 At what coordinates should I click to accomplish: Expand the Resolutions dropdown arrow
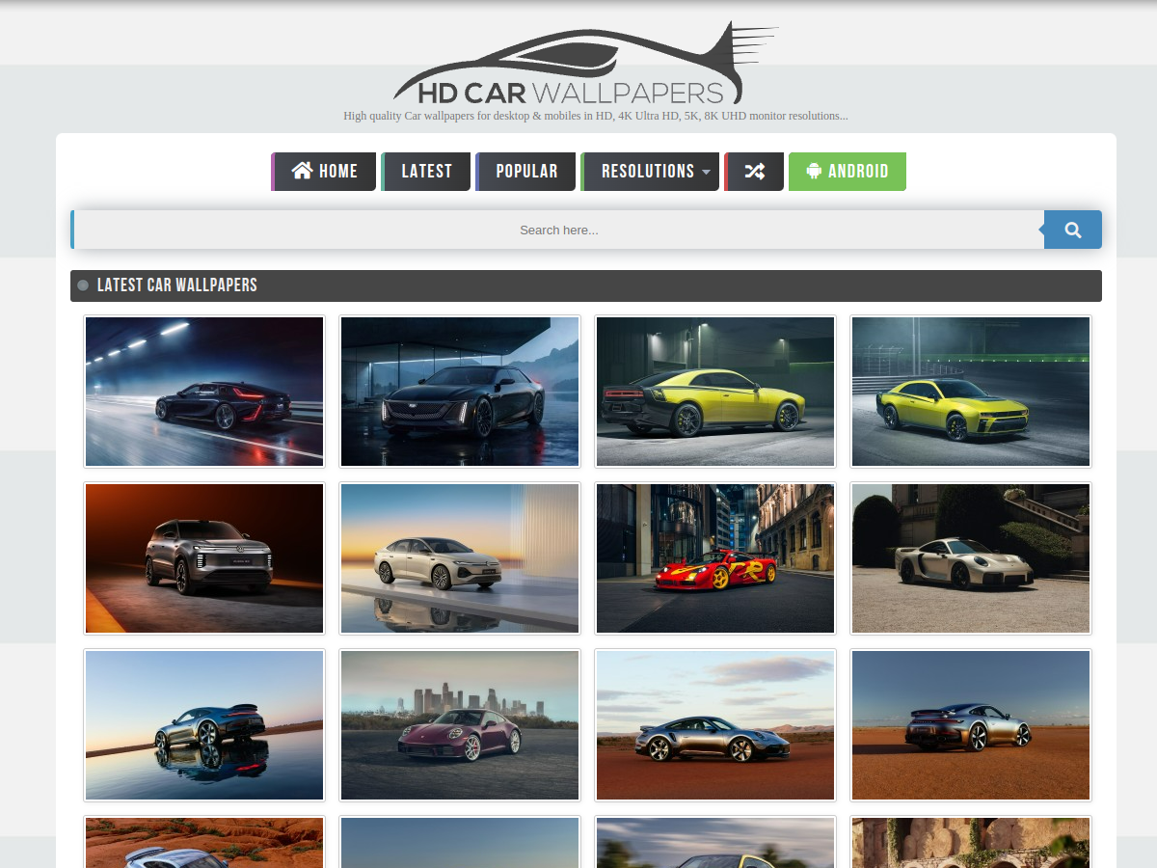click(x=706, y=173)
